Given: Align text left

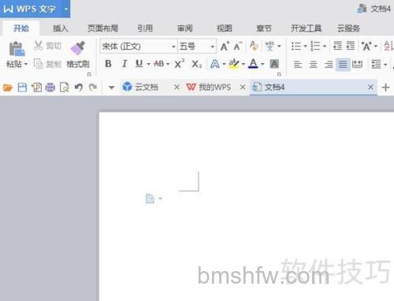Looking at the screenshot, I should pyautogui.click(x=298, y=65).
